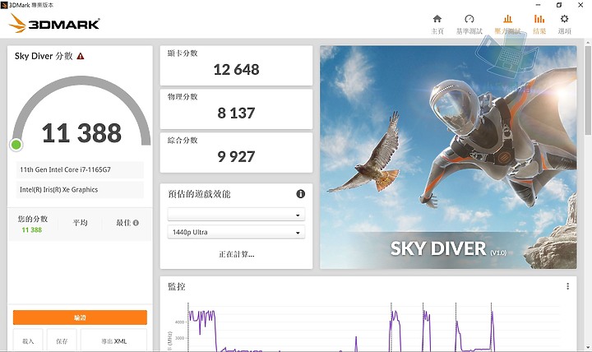Viewport: 592px width, 352px height.
Task: Click the Sky Diver score warning triangle
Action: click(x=81, y=56)
